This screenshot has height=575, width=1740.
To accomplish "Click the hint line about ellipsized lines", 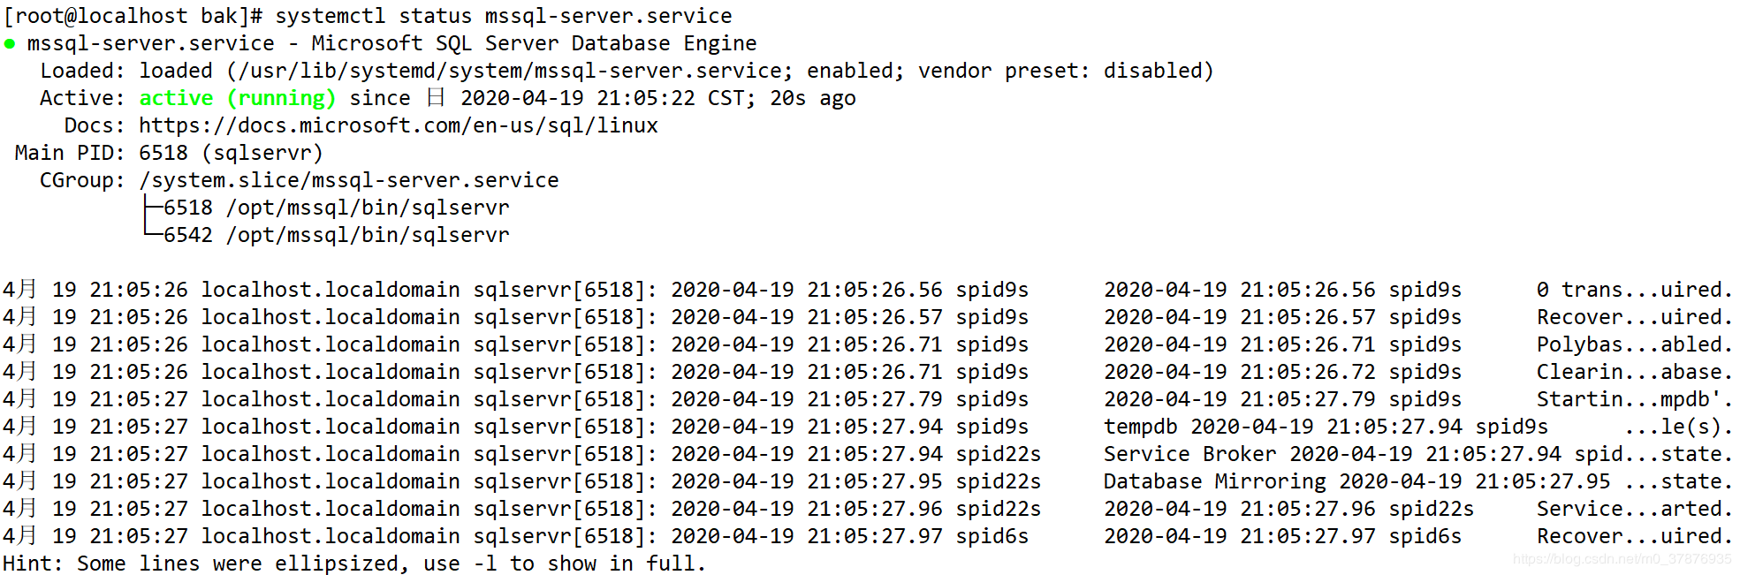I will (353, 564).
